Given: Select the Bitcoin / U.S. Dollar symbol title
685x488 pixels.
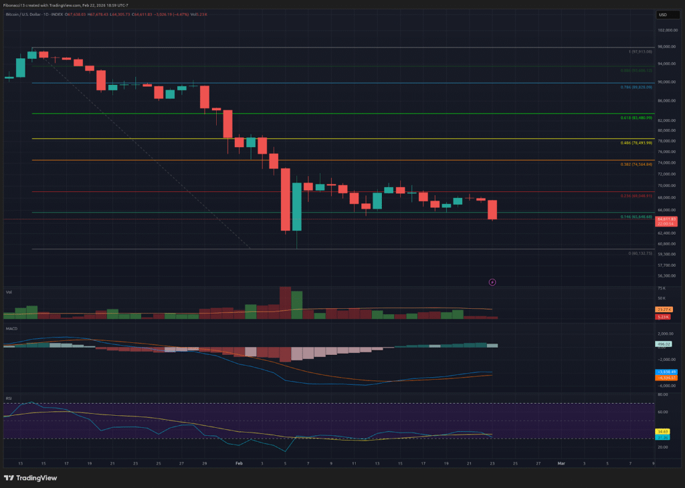Looking at the screenshot, I should click(23, 15).
